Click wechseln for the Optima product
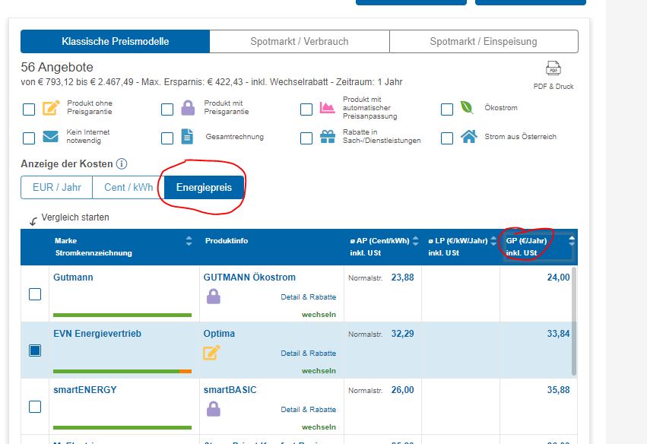The image size is (647, 444). [319, 371]
